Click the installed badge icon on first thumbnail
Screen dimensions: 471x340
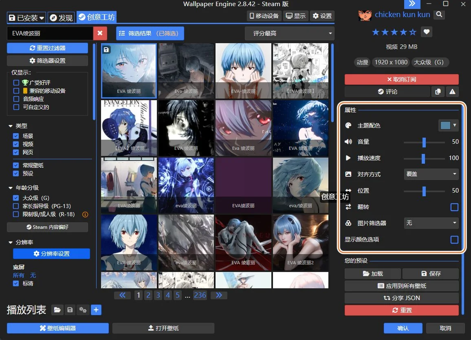(x=106, y=50)
